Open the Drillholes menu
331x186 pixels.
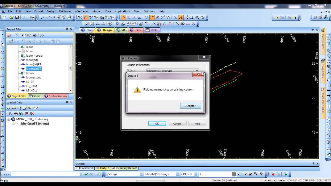[x=65, y=11]
